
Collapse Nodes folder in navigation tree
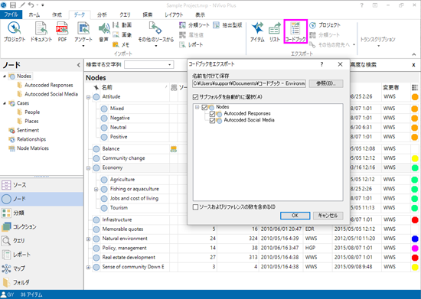[5, 76]
